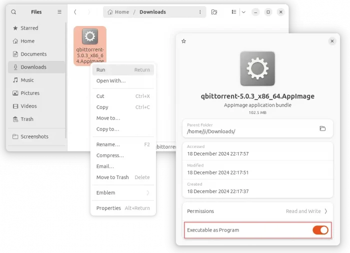The height and width of the screenshot is (253, 350).
Task: Click the Created date 22:17:37 text
Action: click(x=218, y=191)
